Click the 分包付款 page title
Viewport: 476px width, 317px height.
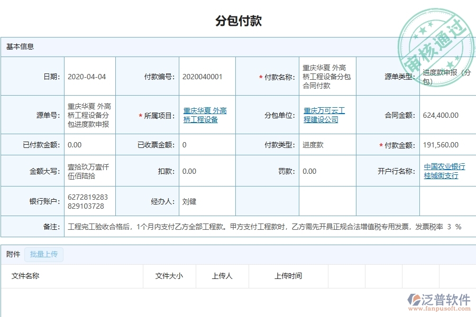237,21
